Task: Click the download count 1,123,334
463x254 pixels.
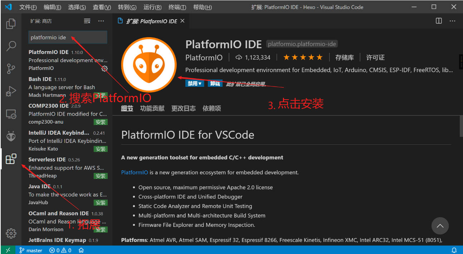Action: [x=253, y=58]
